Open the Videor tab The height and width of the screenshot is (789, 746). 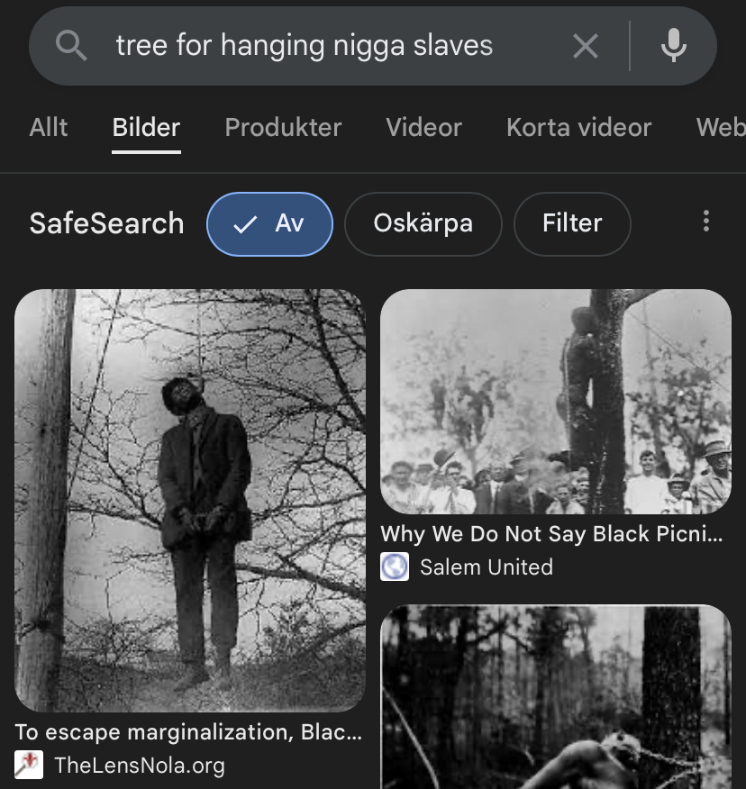pyautogui.click(x=423, y=127)
